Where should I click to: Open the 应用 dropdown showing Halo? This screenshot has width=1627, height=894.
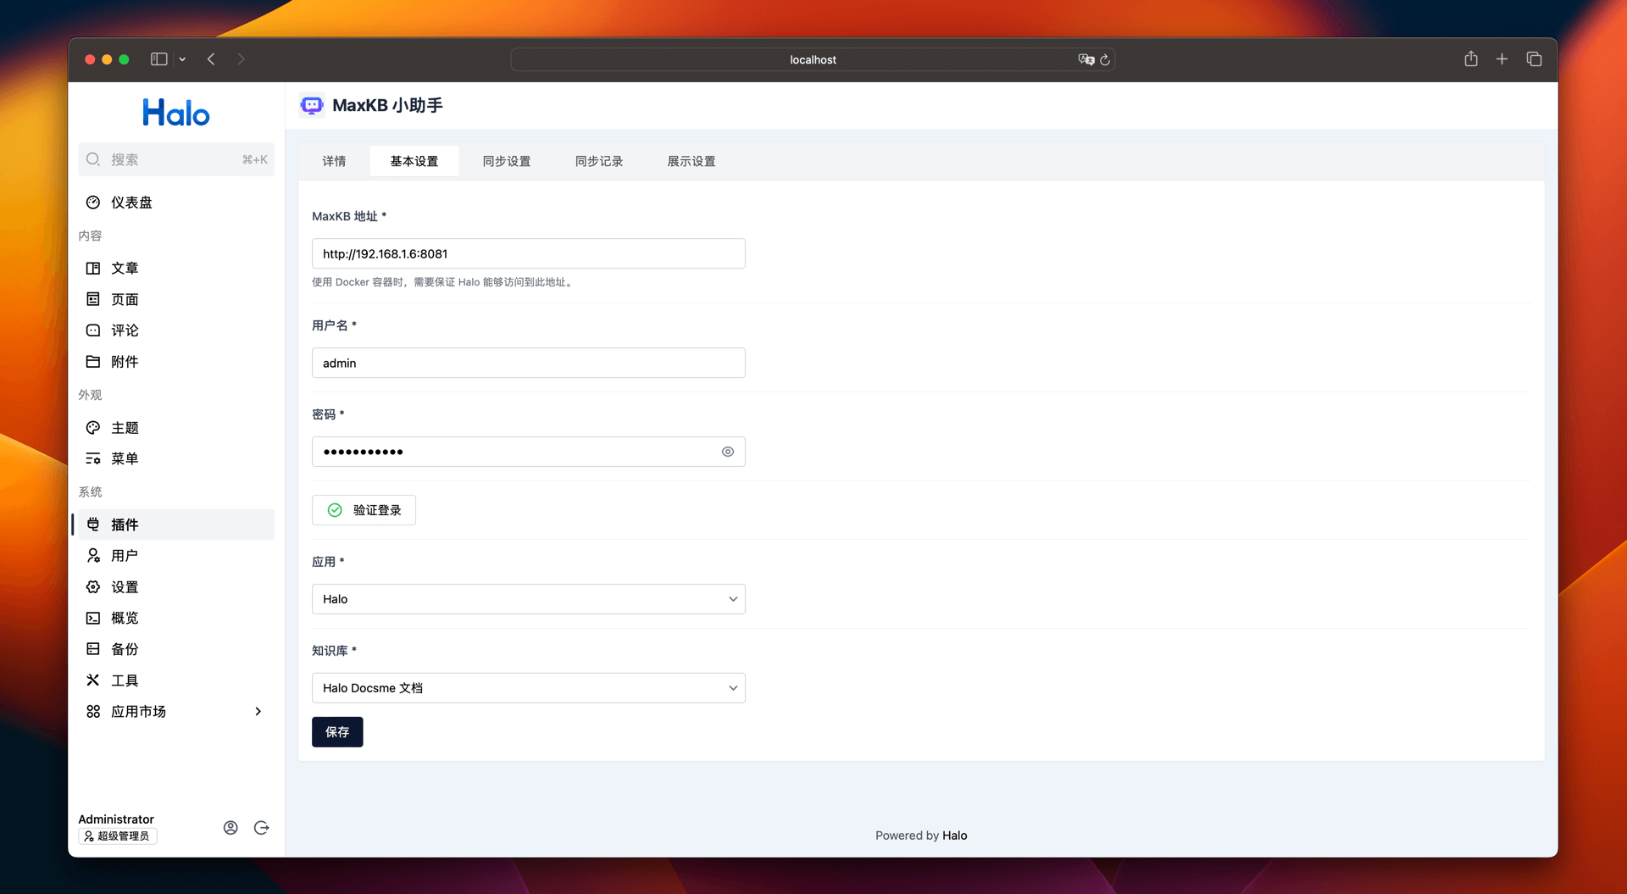tap(529, 599)
